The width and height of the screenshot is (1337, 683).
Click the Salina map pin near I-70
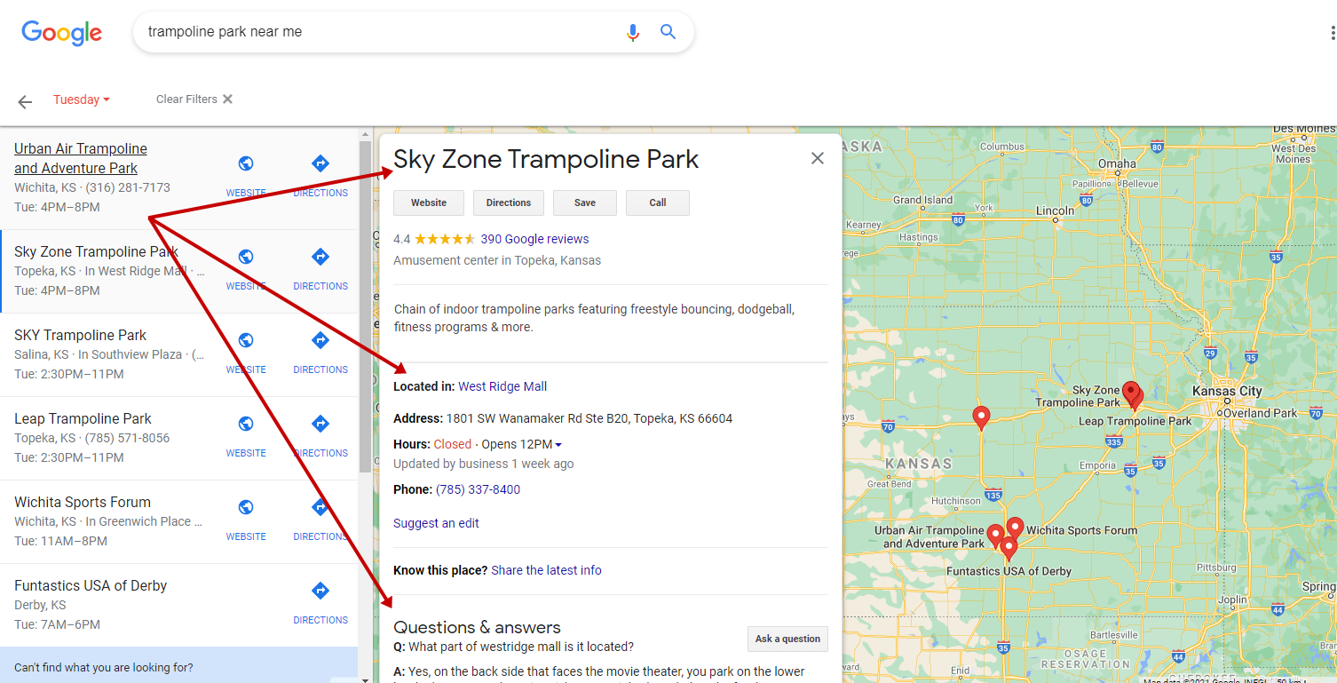point(981,417)
